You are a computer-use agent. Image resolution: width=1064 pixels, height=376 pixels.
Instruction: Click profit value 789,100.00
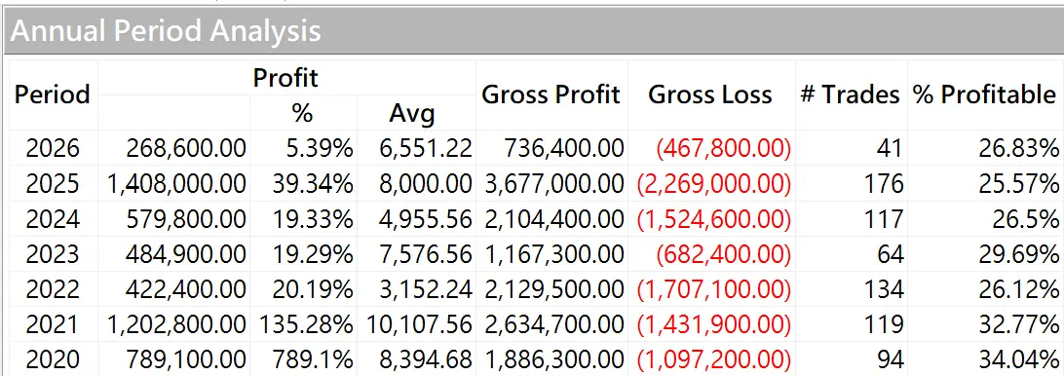point(186,360)
